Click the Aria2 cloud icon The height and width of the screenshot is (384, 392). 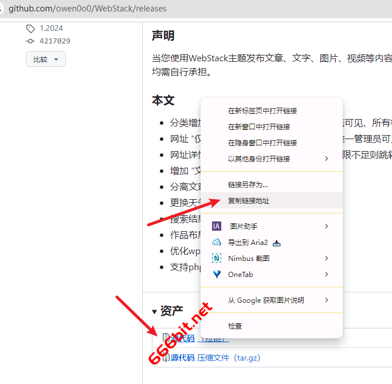point(217,242)
